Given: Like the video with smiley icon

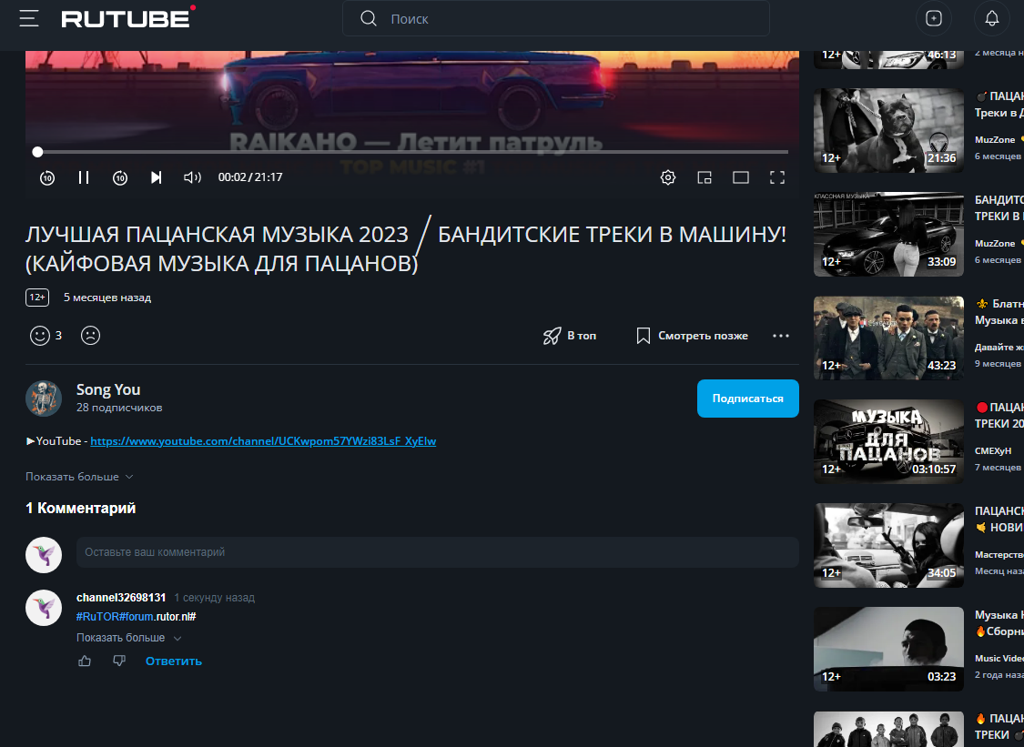Looking at the screenshot, I should click(x=40, y=336).
